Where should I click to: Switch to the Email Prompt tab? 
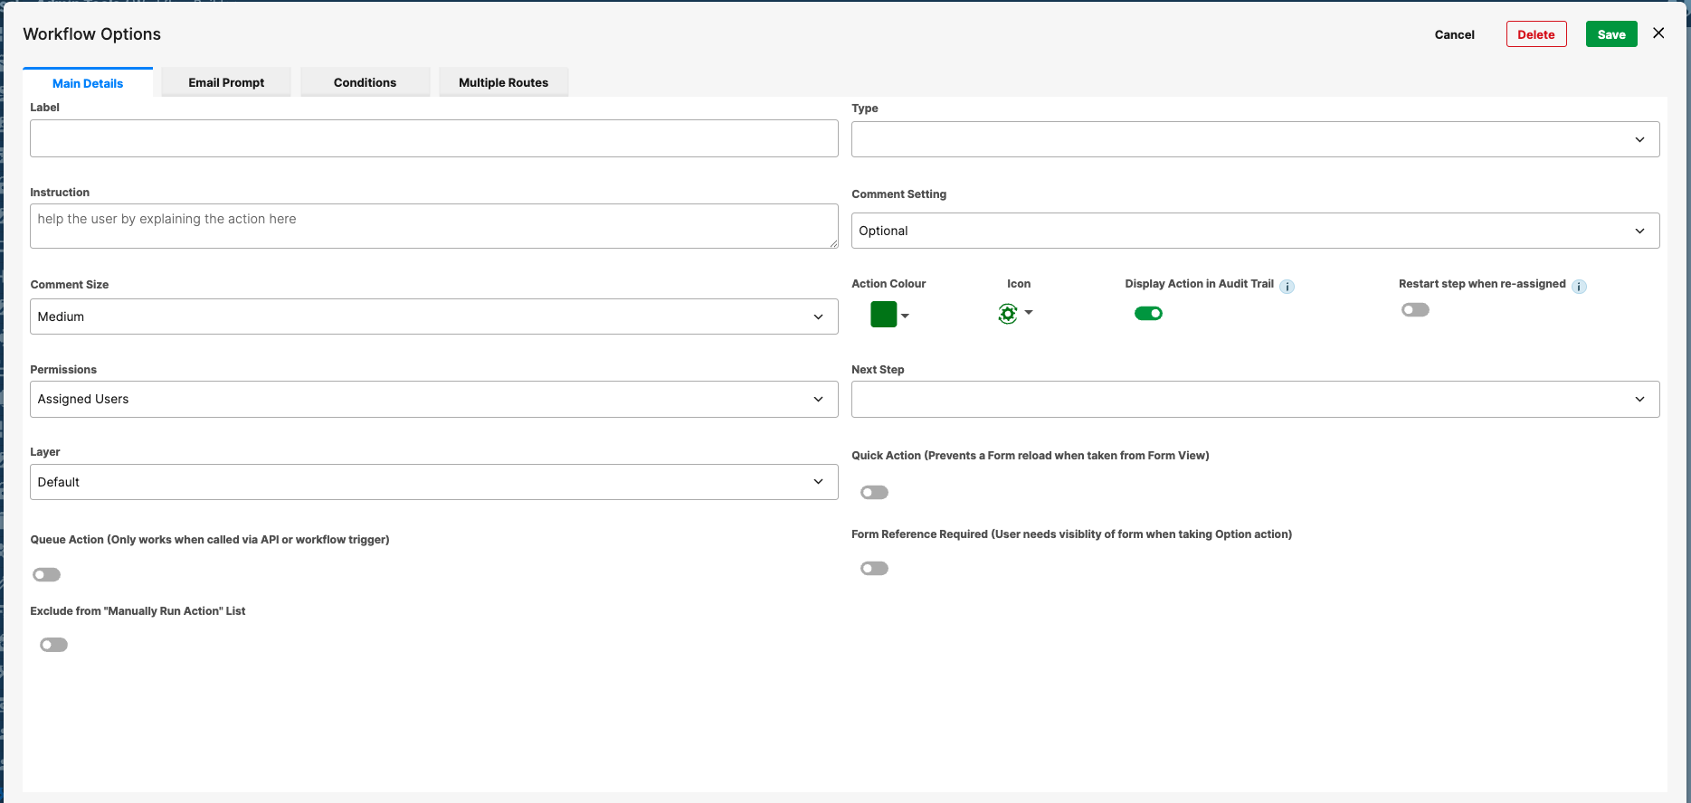point(226,82)
